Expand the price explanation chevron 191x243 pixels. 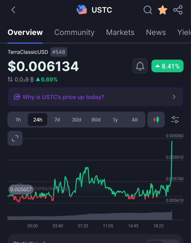[174, 97]
